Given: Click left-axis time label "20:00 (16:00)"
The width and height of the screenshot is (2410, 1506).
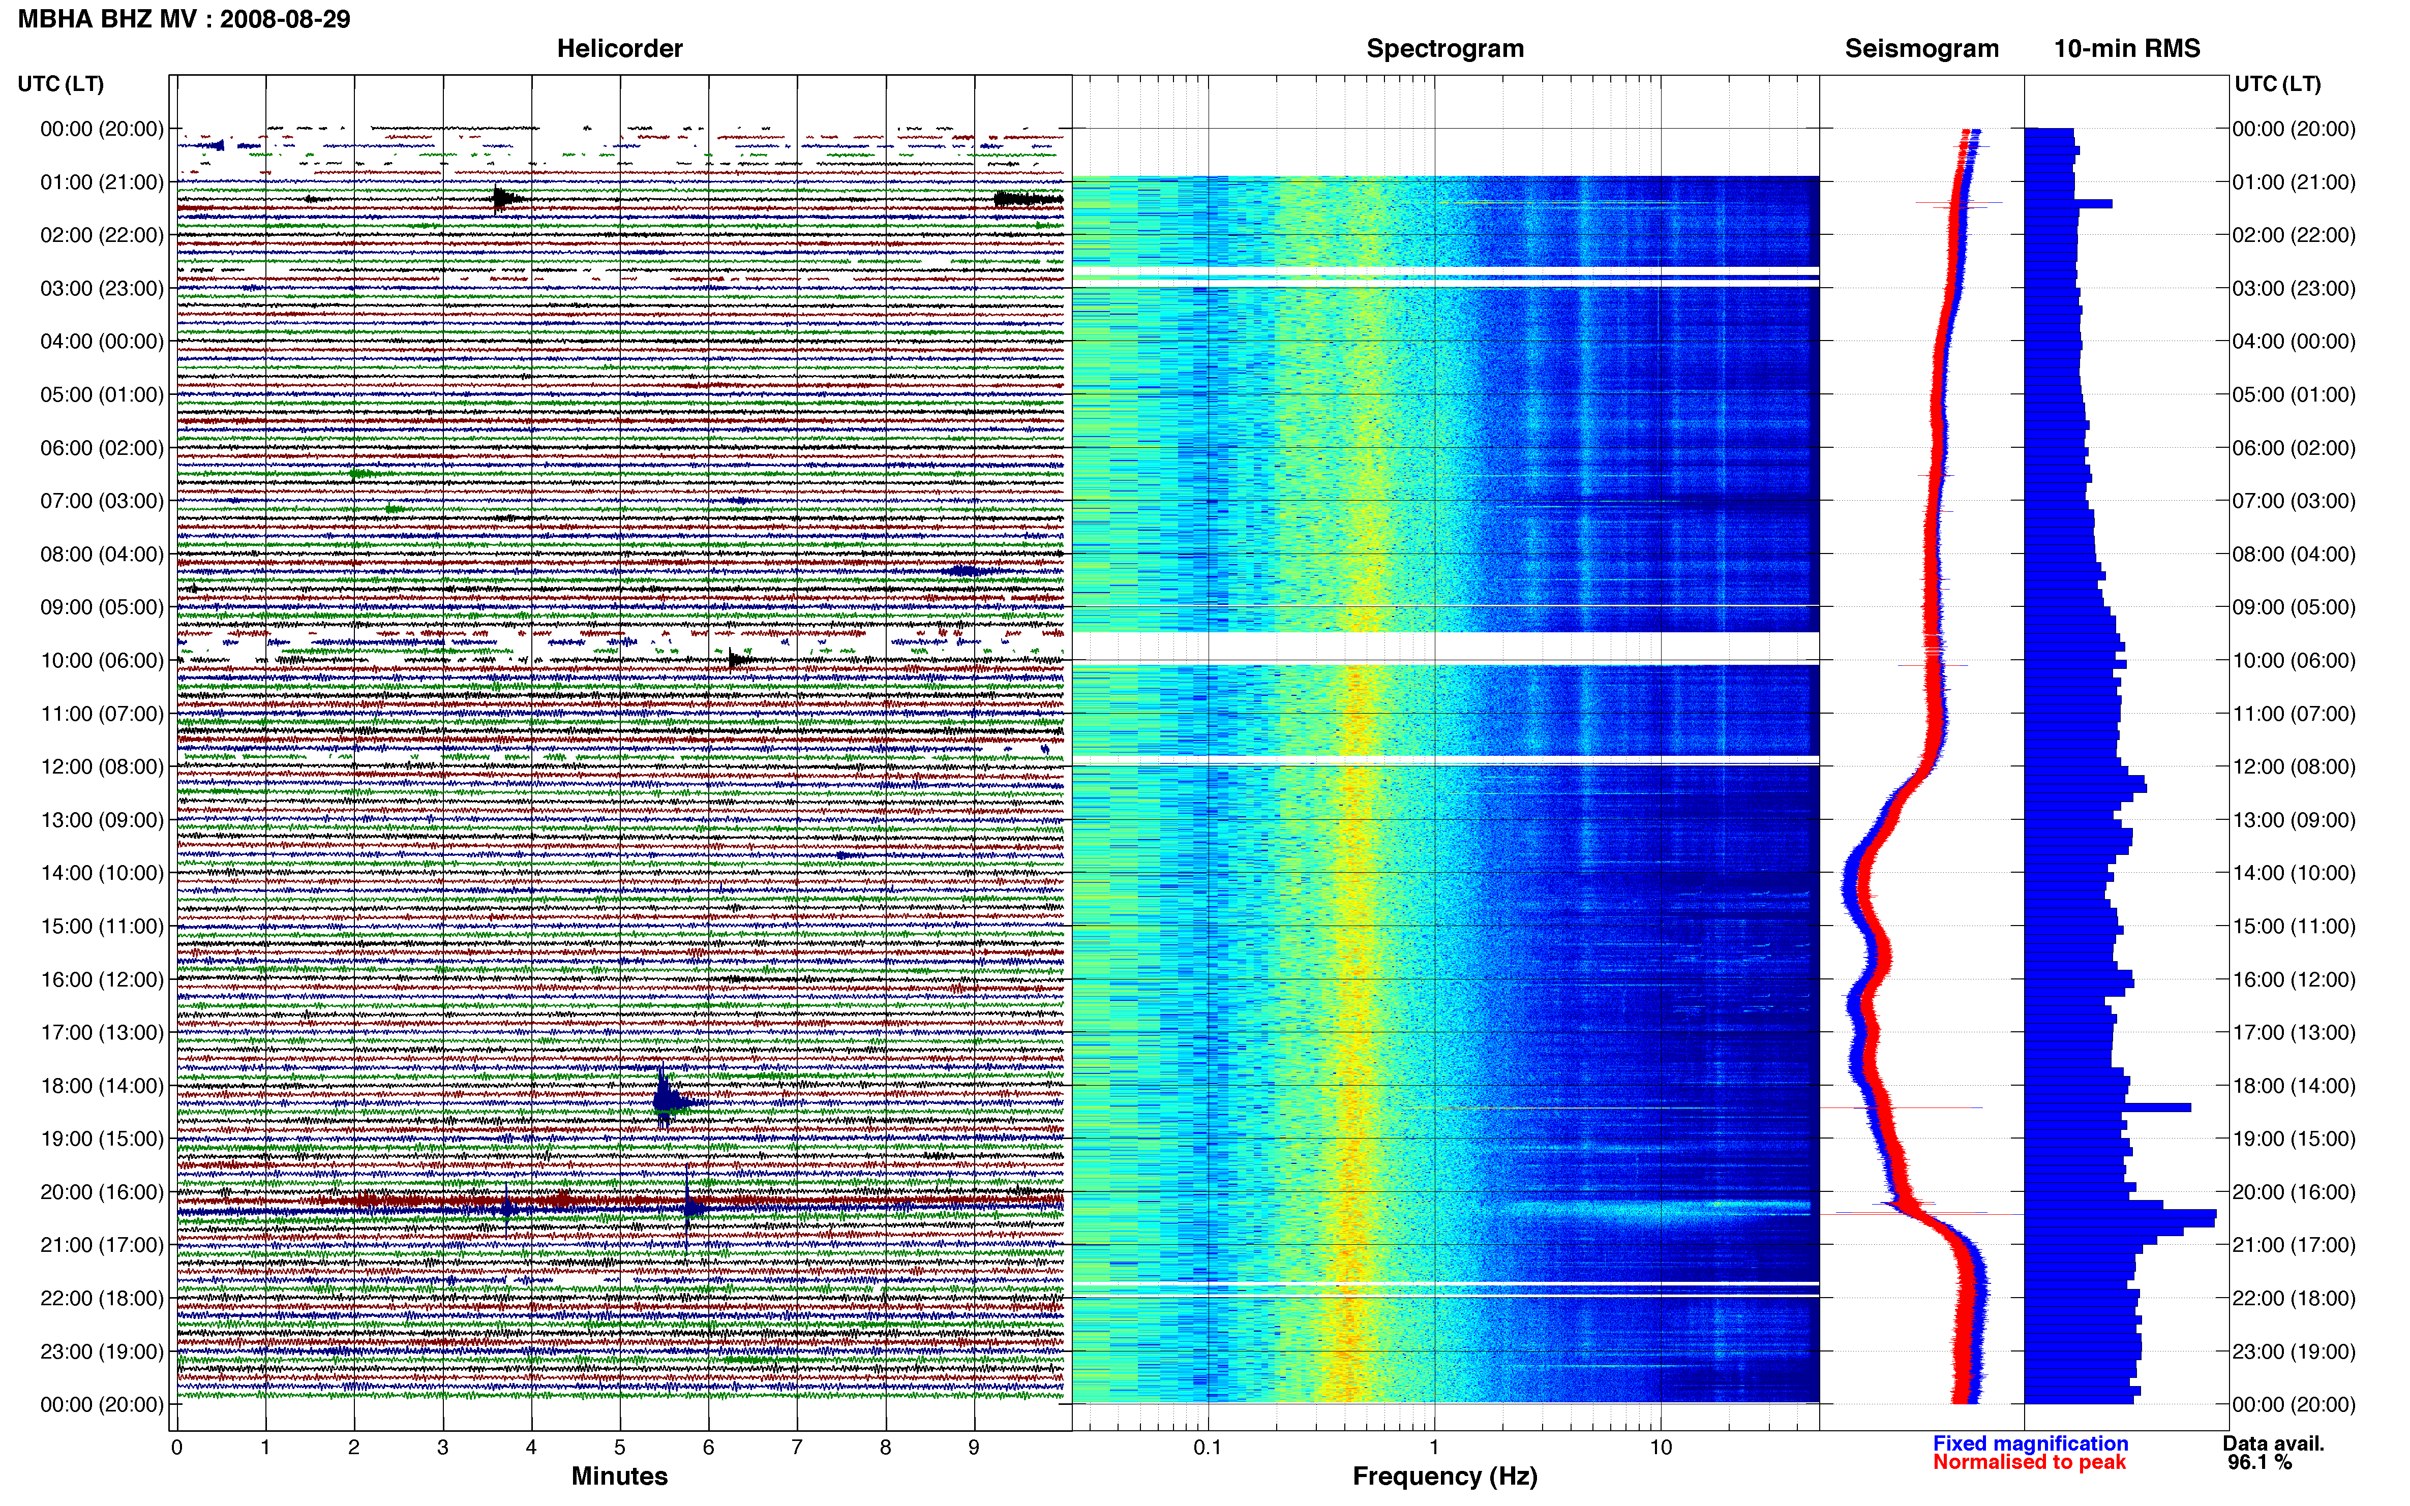Looking at the screenshot, I should 102,1192.
